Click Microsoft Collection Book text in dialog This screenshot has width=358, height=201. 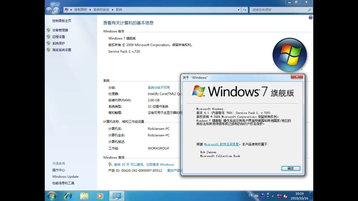[220, 156]
